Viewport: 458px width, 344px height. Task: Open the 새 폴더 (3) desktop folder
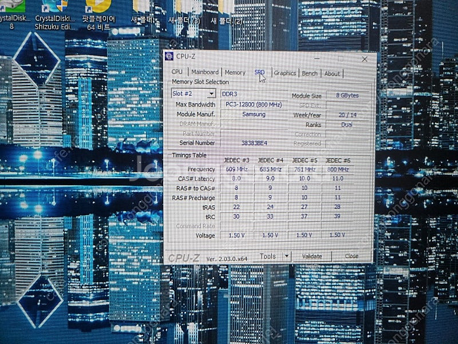[184, 13]
